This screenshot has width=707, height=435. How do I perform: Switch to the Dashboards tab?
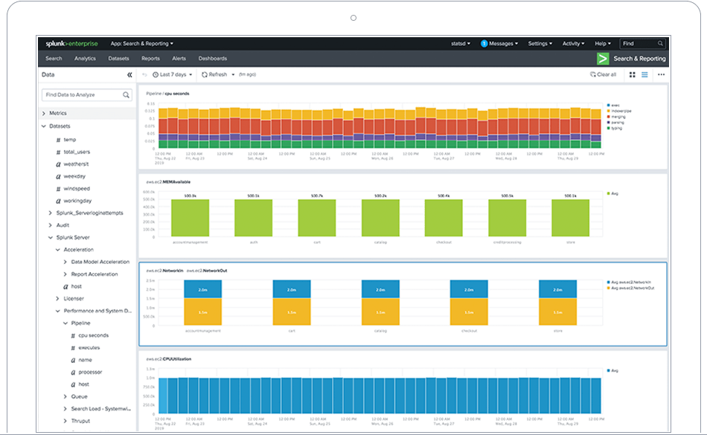tap(213, 58)
